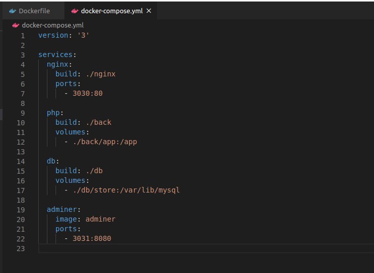
Task: Place the cursor on empty line 23
Action: 206,249
